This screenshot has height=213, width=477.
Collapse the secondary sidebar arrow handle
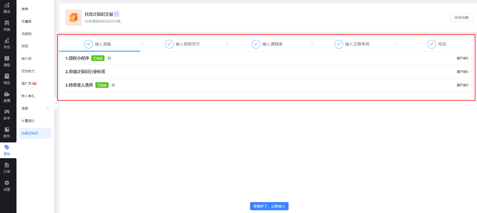56,103
